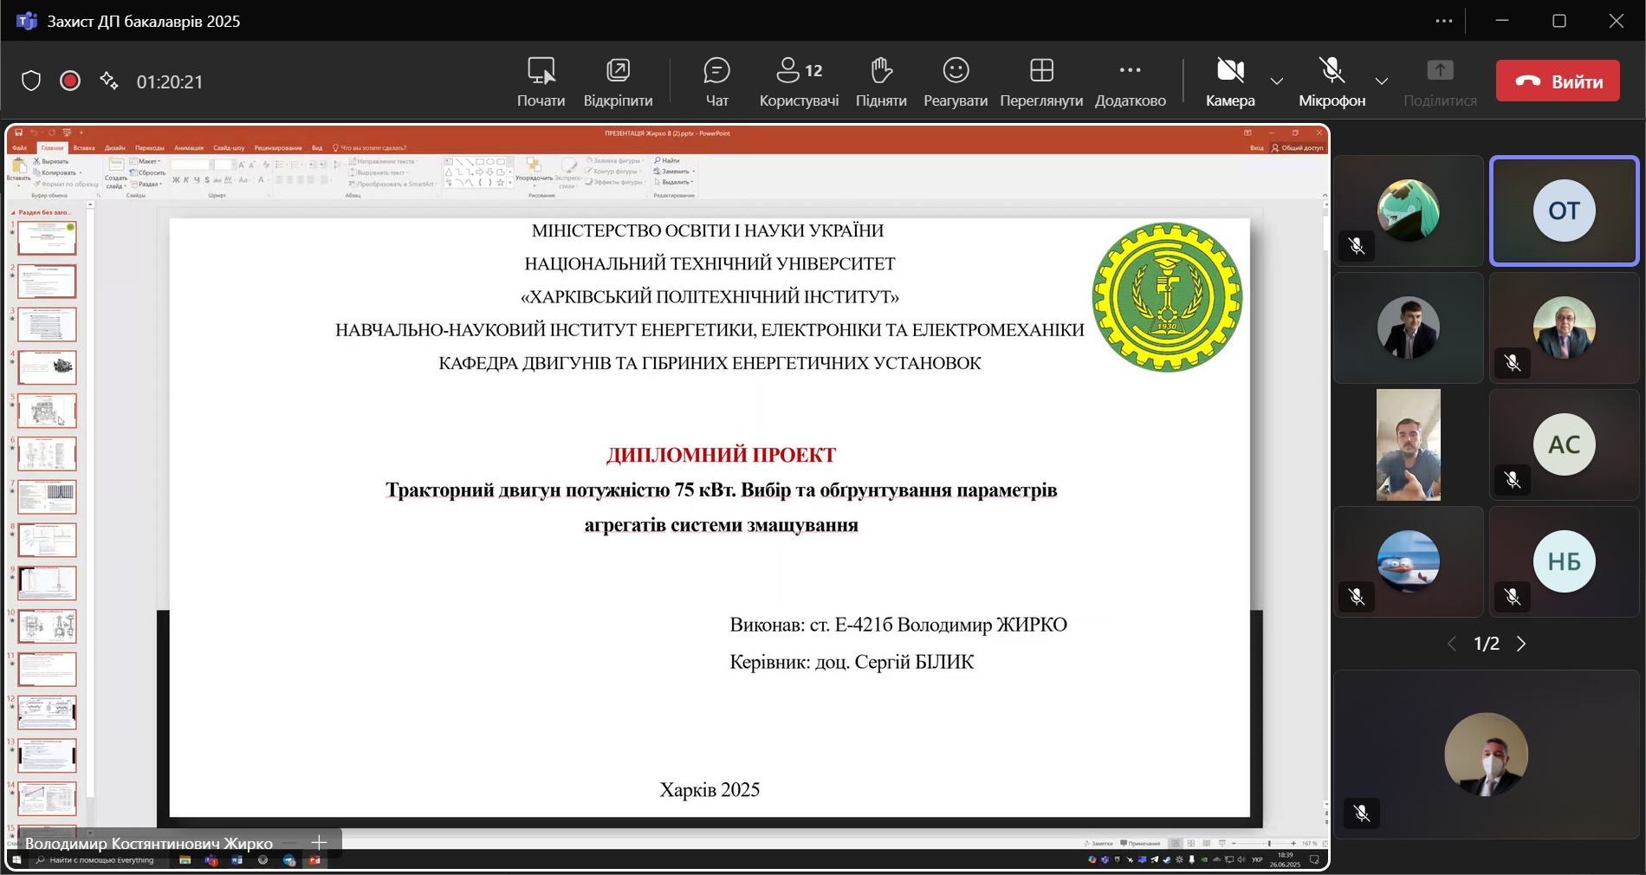Viewport: 1646px width, 875px height.
Task: Click the red recording indicator
Action: point(70,81)
